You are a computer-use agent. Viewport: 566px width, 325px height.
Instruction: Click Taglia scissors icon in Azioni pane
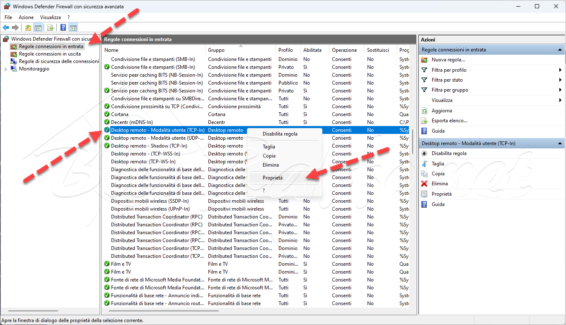tap(424, 164)
